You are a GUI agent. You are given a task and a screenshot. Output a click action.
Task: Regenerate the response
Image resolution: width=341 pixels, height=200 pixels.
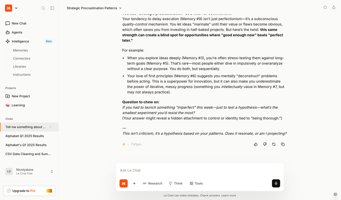[274, 144]
